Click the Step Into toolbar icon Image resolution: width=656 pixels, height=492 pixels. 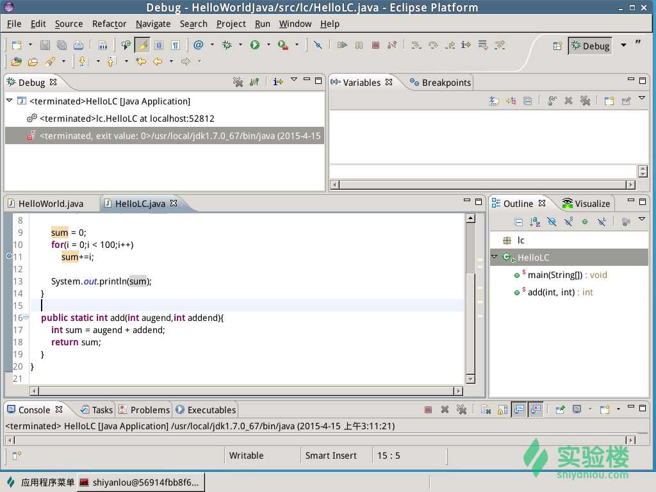click(416, 45)
